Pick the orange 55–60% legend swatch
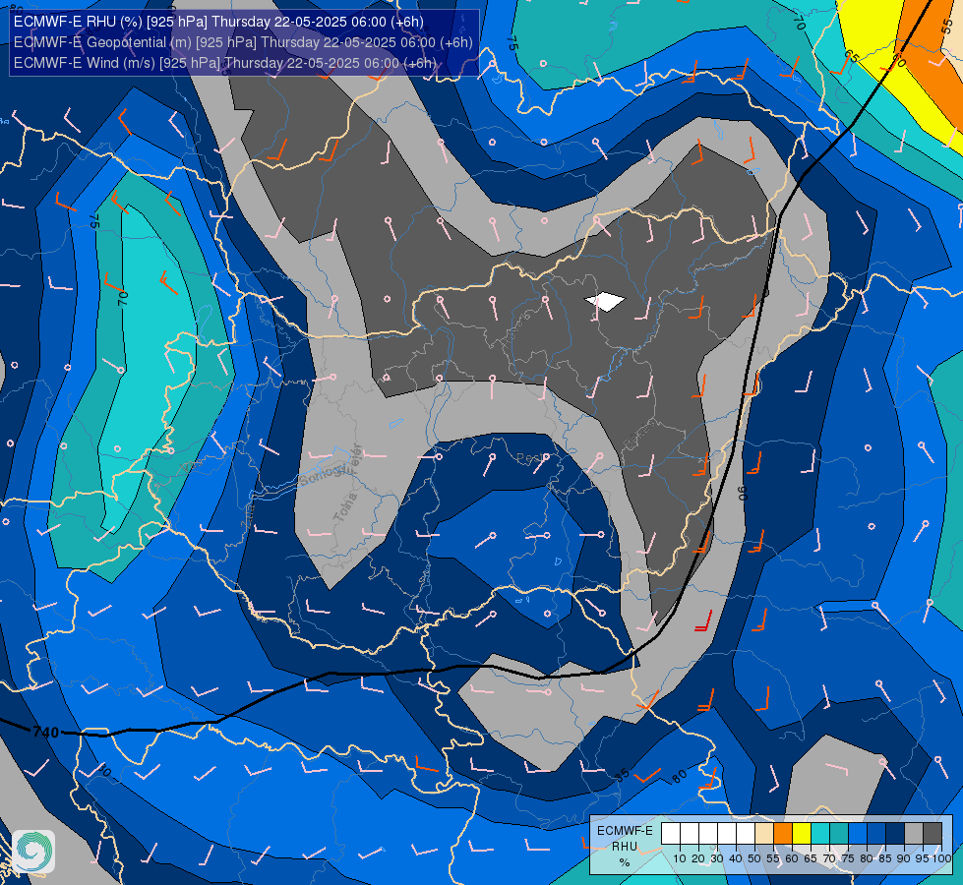Screen dimensions: 963x885 pyautogui.click(x=782, y=833)
